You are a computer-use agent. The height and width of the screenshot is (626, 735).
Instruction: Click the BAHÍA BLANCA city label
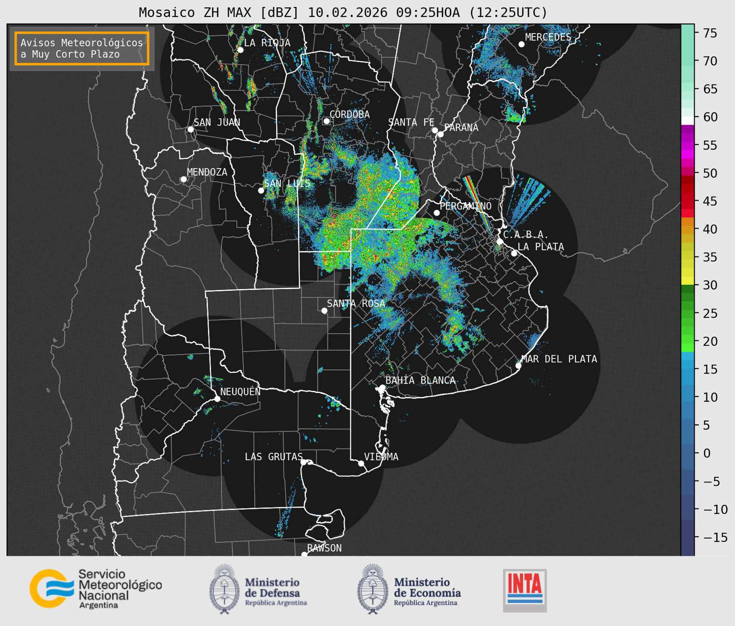pos(420,380)
